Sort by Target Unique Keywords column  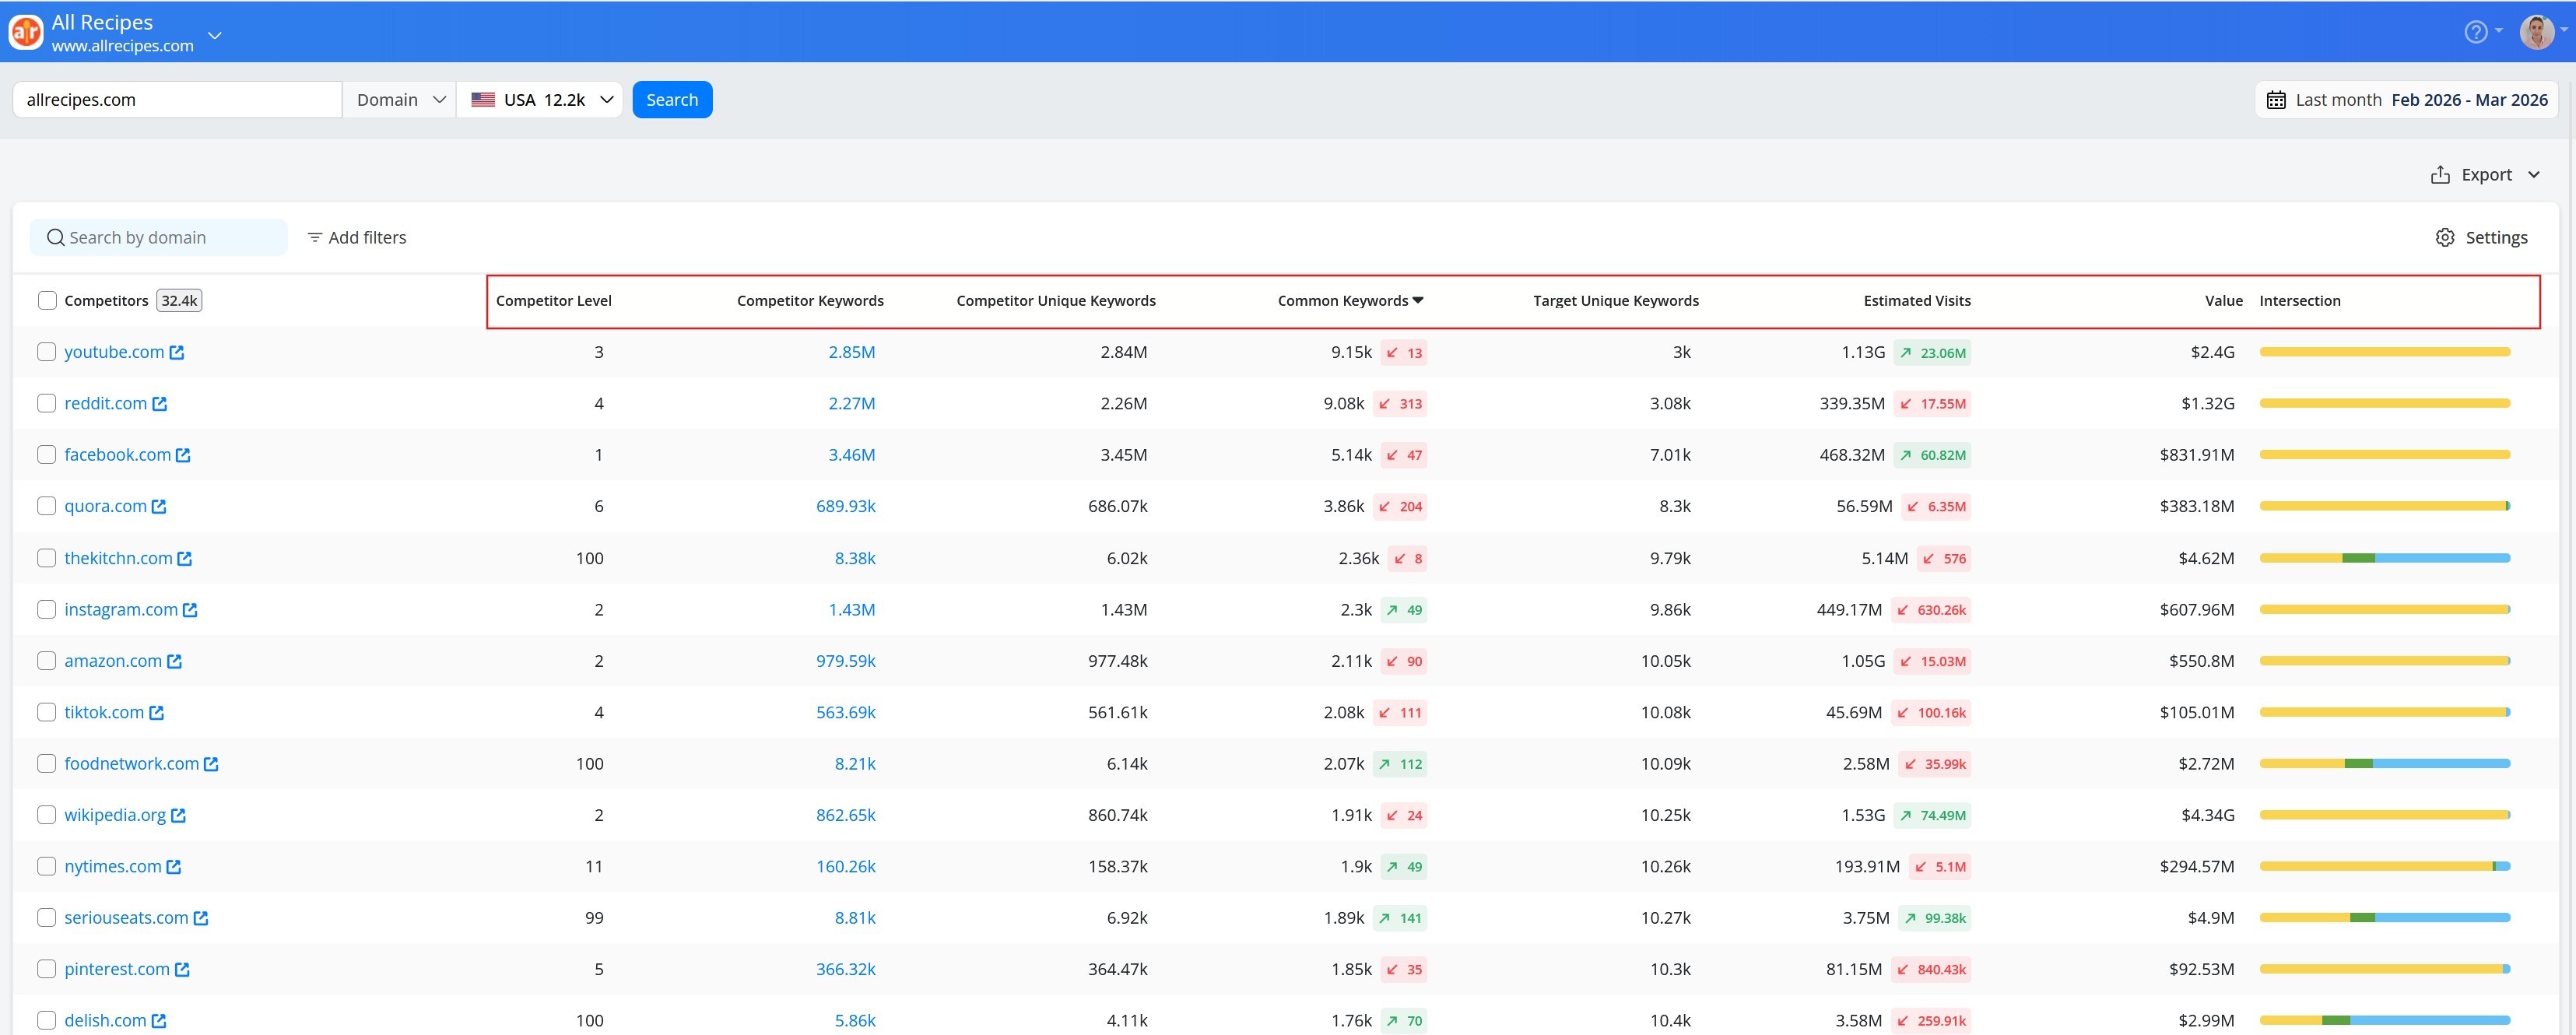coord(1616,301)
